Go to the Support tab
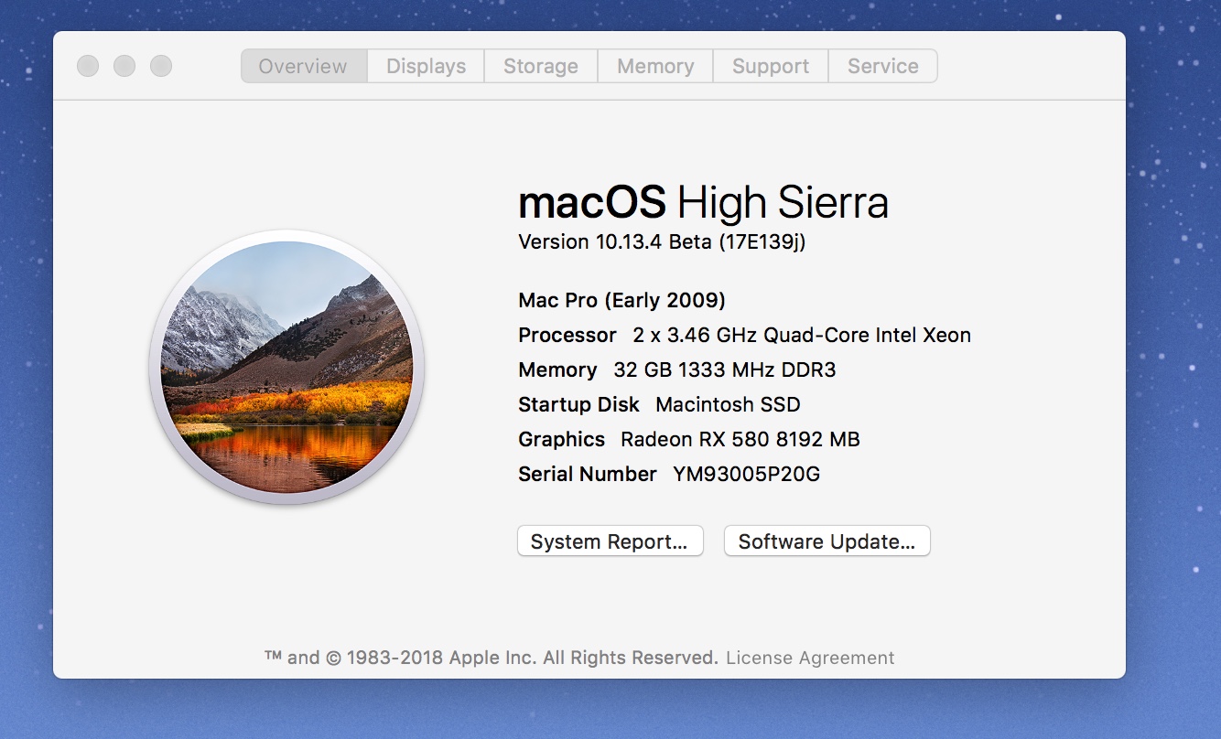 [x=770, y=66]
